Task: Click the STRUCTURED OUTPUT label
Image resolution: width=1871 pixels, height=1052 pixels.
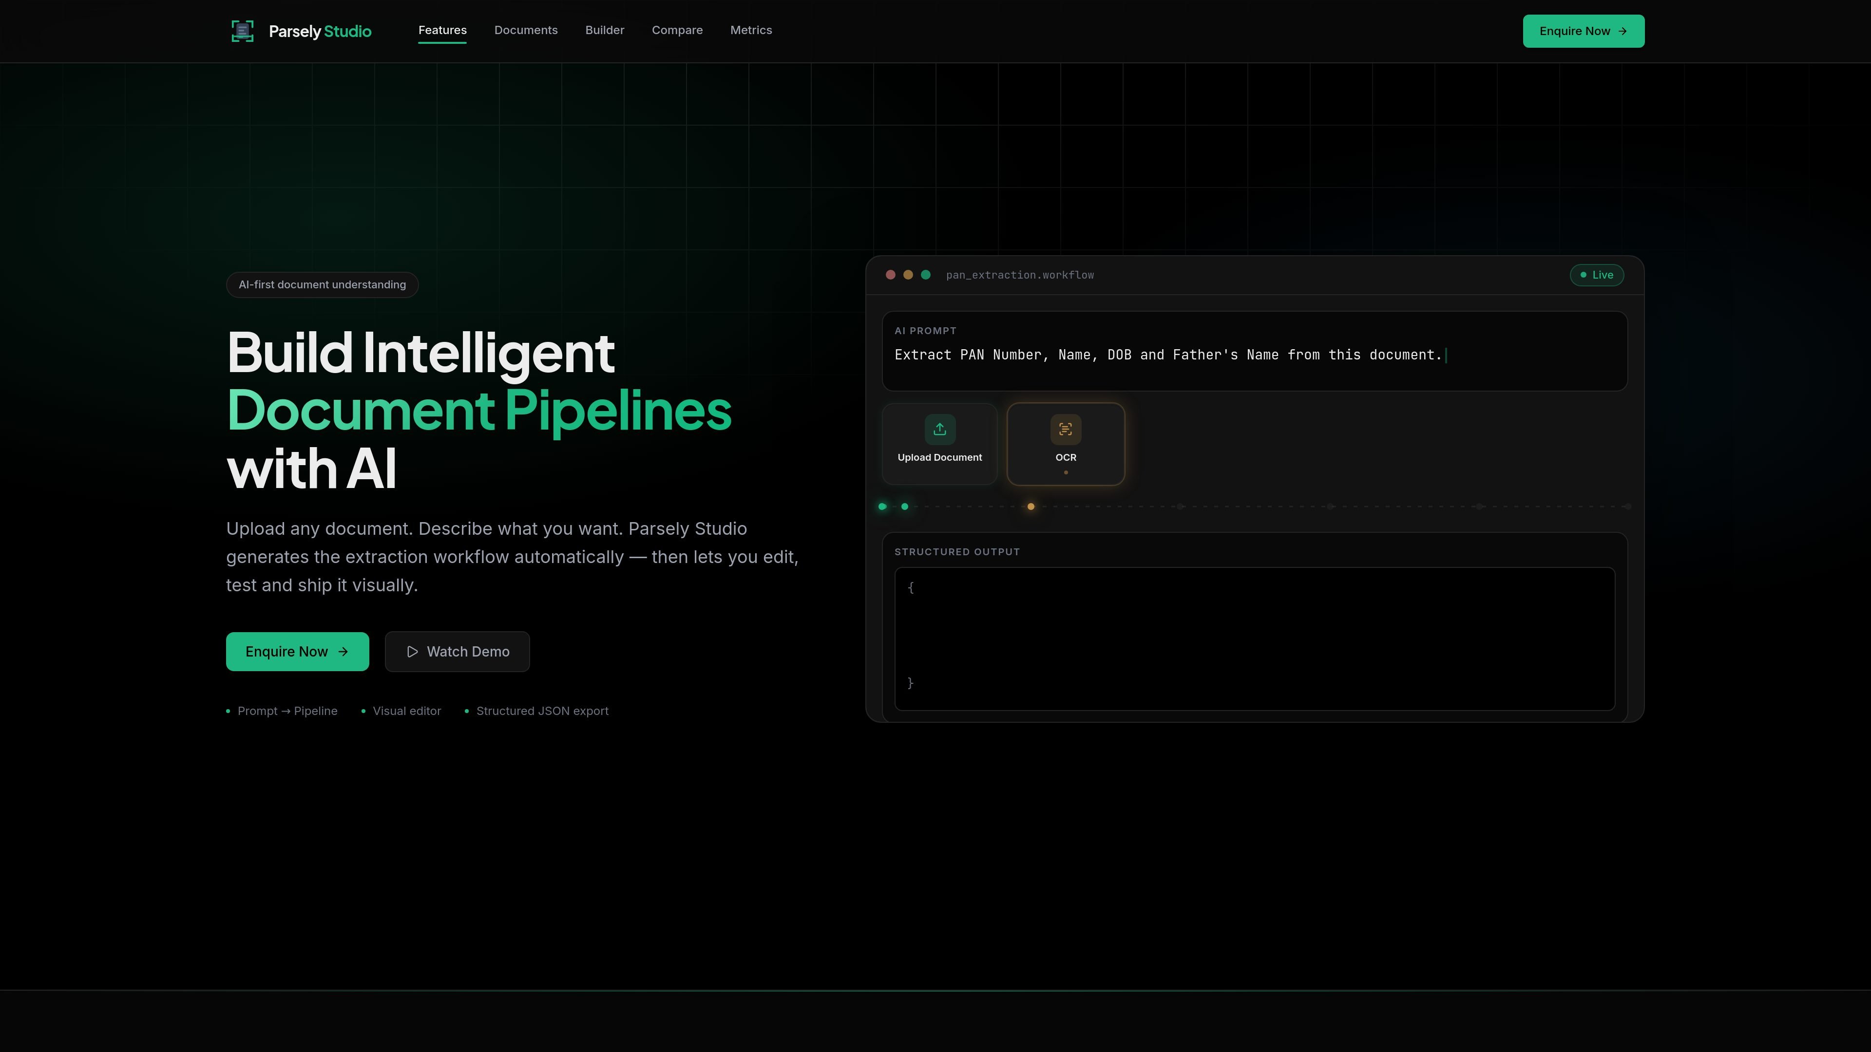Action: pos(957,552)
